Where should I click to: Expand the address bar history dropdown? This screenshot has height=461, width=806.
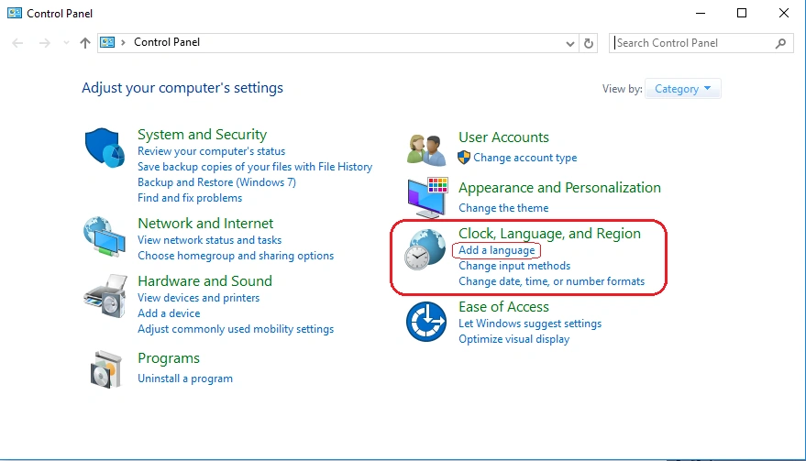(570, 44)
